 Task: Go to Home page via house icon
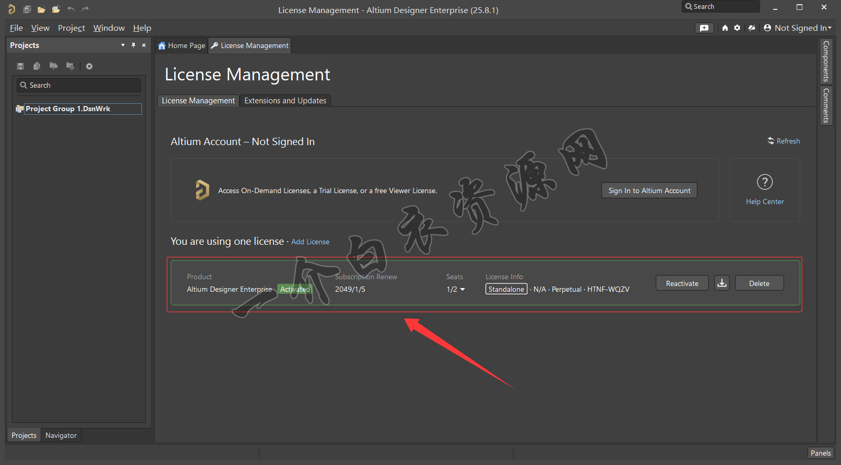(725, 28)
